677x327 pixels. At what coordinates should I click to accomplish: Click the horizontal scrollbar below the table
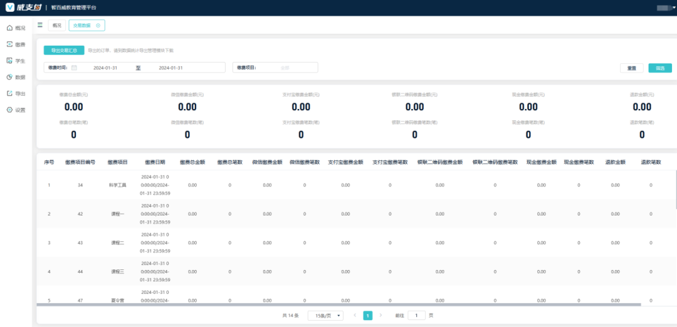[x=338, y=304]
